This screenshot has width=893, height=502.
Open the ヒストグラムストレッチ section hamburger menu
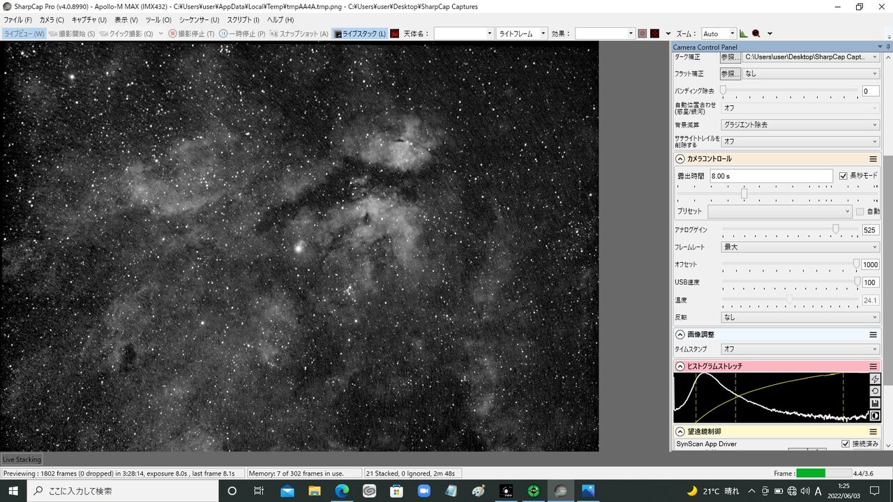[x=873, y=366]
